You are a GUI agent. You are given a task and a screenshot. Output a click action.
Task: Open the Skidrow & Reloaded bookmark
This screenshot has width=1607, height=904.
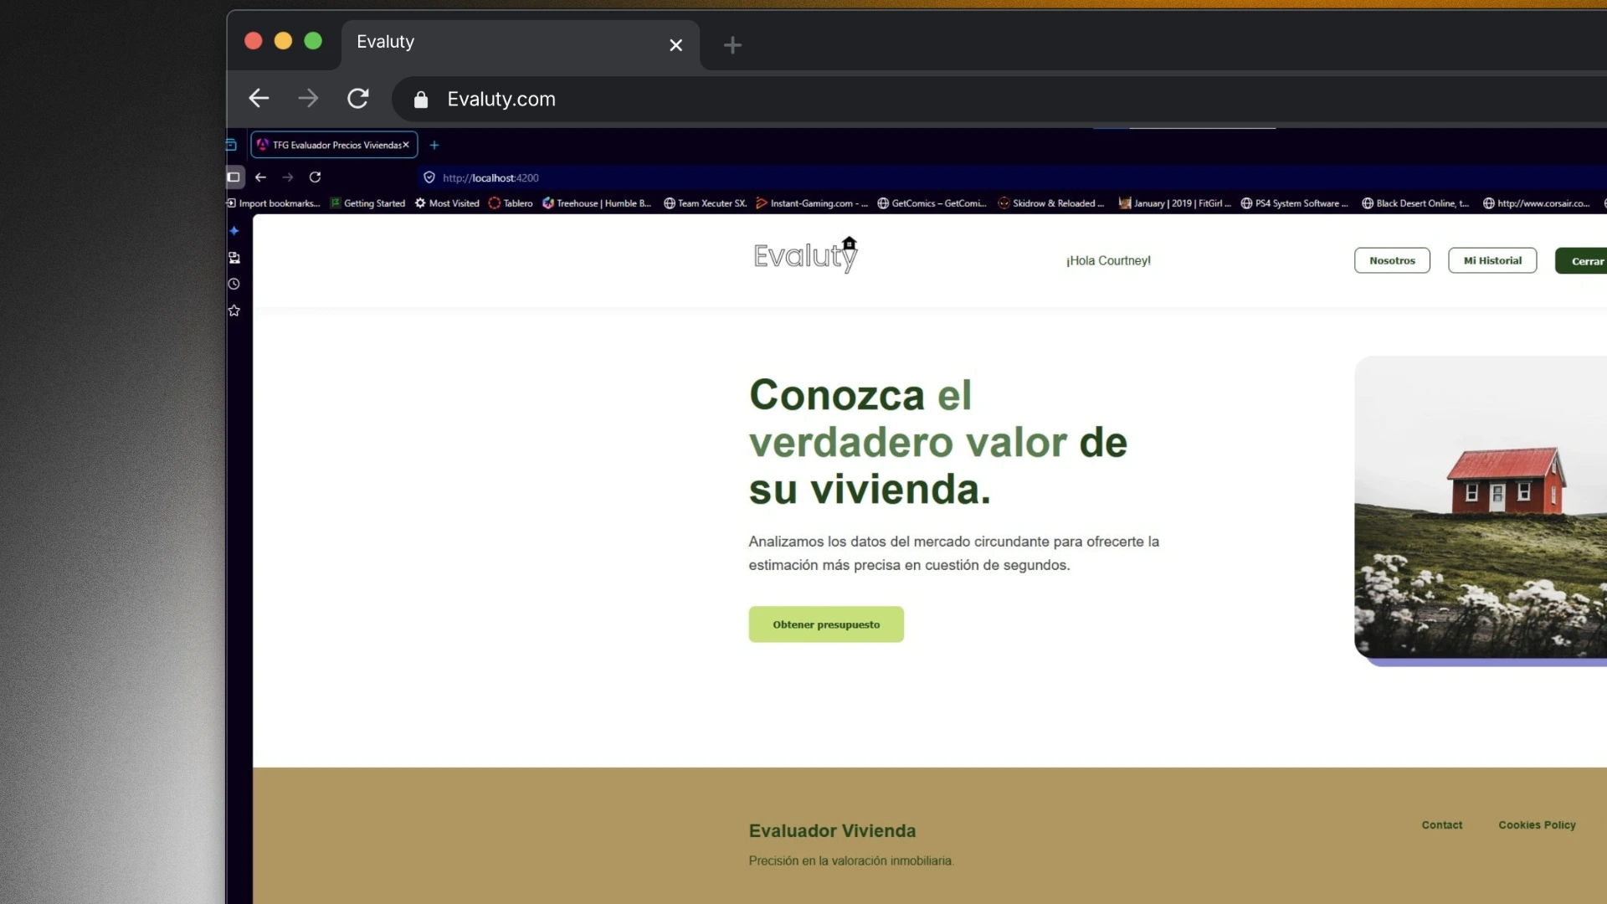(1051, 203)
